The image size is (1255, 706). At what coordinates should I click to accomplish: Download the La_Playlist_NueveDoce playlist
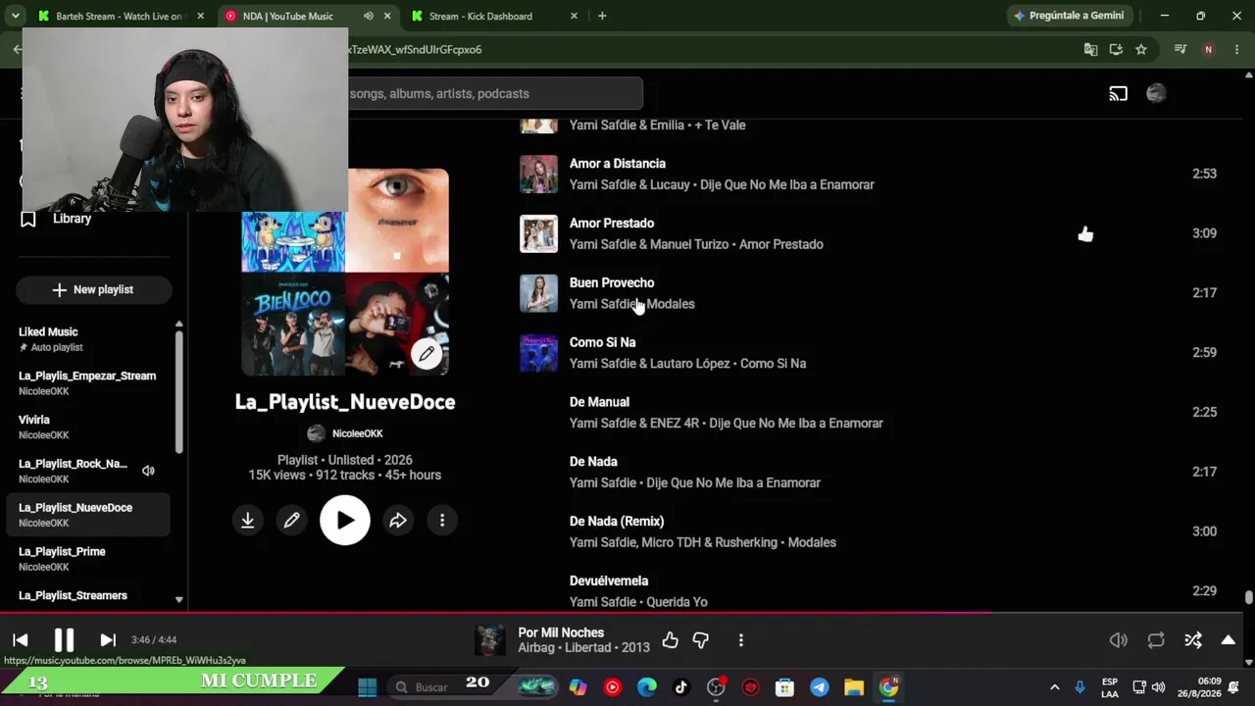pos(248,521)
